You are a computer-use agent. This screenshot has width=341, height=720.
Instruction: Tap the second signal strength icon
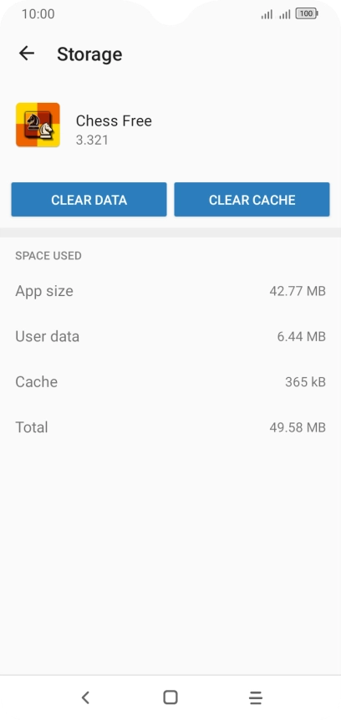click(x=285, y=14)
